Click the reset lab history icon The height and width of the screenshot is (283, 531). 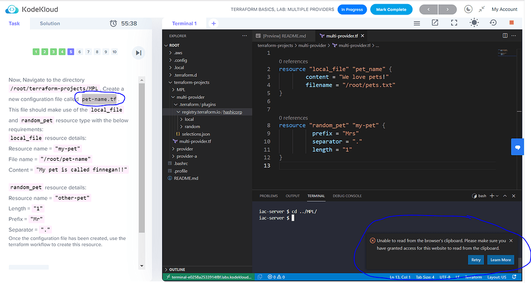pos(493,23)
